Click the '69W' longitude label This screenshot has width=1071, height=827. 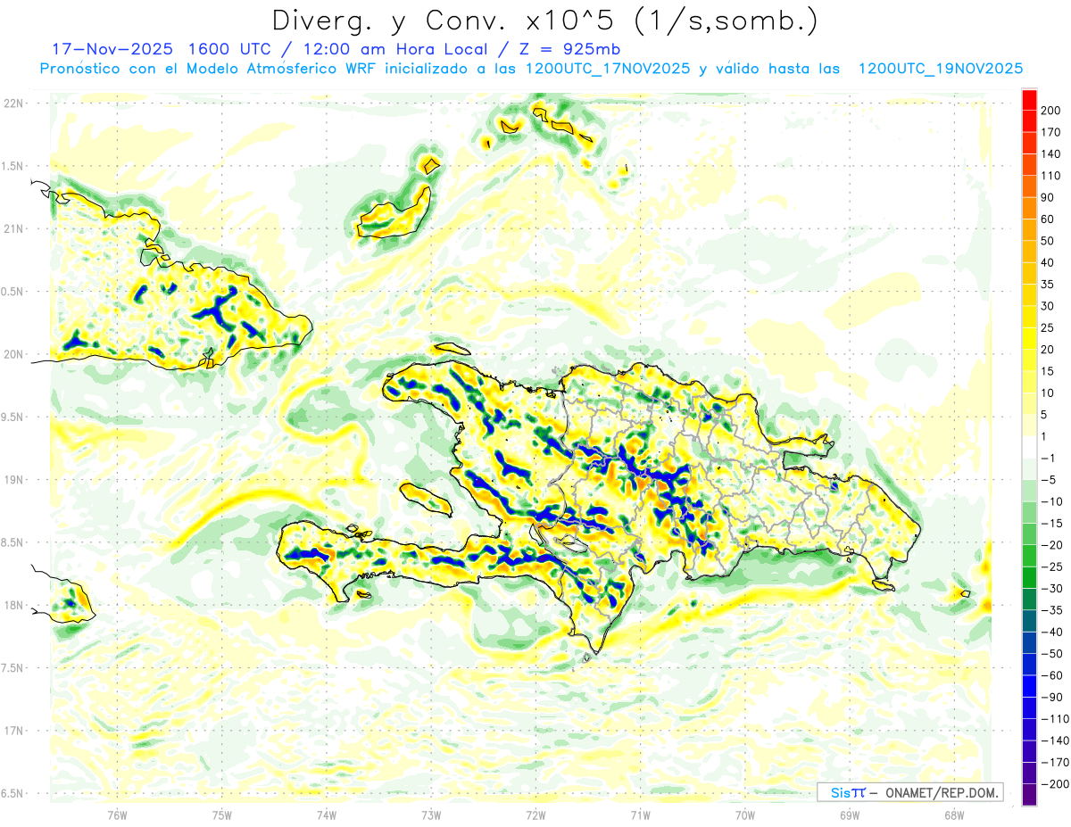click(x=849, y=814)
